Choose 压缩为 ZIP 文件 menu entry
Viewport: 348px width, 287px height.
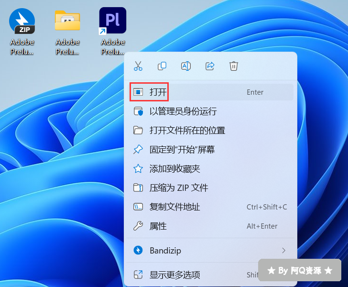tap(210, 188)
